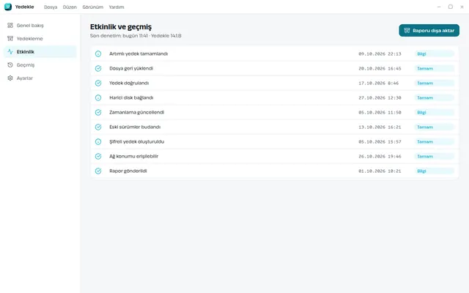Viewport: 469px width, 293px height.
Task: Click Bilgi badge on Rapor gönderildi row
Action: click(435, 171)
